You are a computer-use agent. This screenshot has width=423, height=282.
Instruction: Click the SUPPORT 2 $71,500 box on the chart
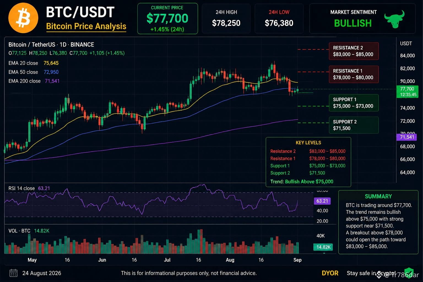(354, 125)
